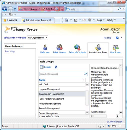The height and width of the screenshot is (130, 127).
Task: Open a new blank browser tab
Action: 57,20
